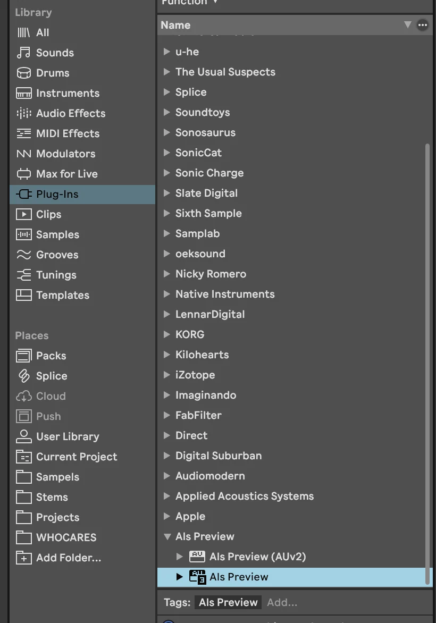
Task: Expand The Usual Suspects folder
Action: (167, 72)
